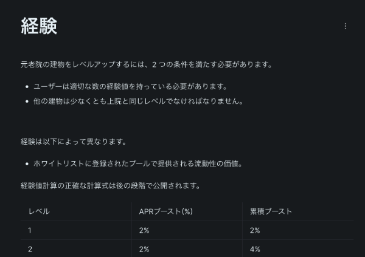Image resolution: width=365 pixels, height=257 pixels.
Task: Click the 累積ブースト column header
Action: click(x=271, y=211)
